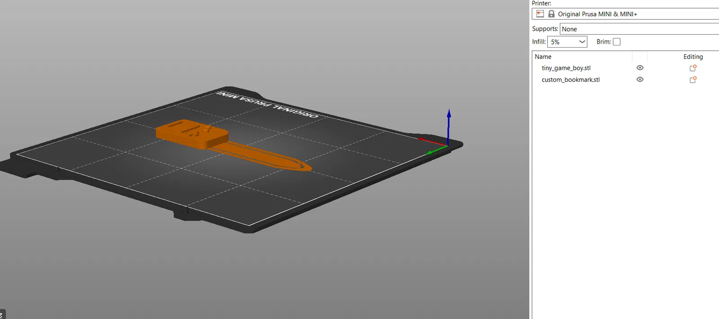Screen dimensions: 719x319
Task: Click the lock icon in the Printer field
Action: [x=551, y=14]
